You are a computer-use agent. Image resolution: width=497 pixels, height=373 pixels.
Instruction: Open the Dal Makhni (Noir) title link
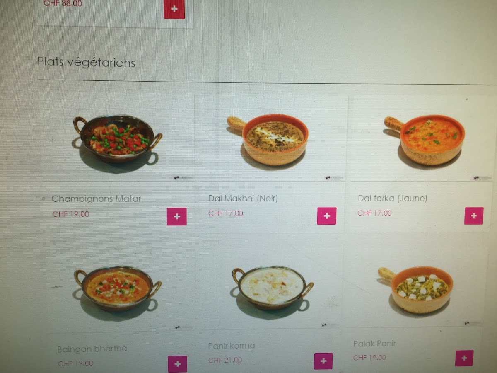click(243, 199)
